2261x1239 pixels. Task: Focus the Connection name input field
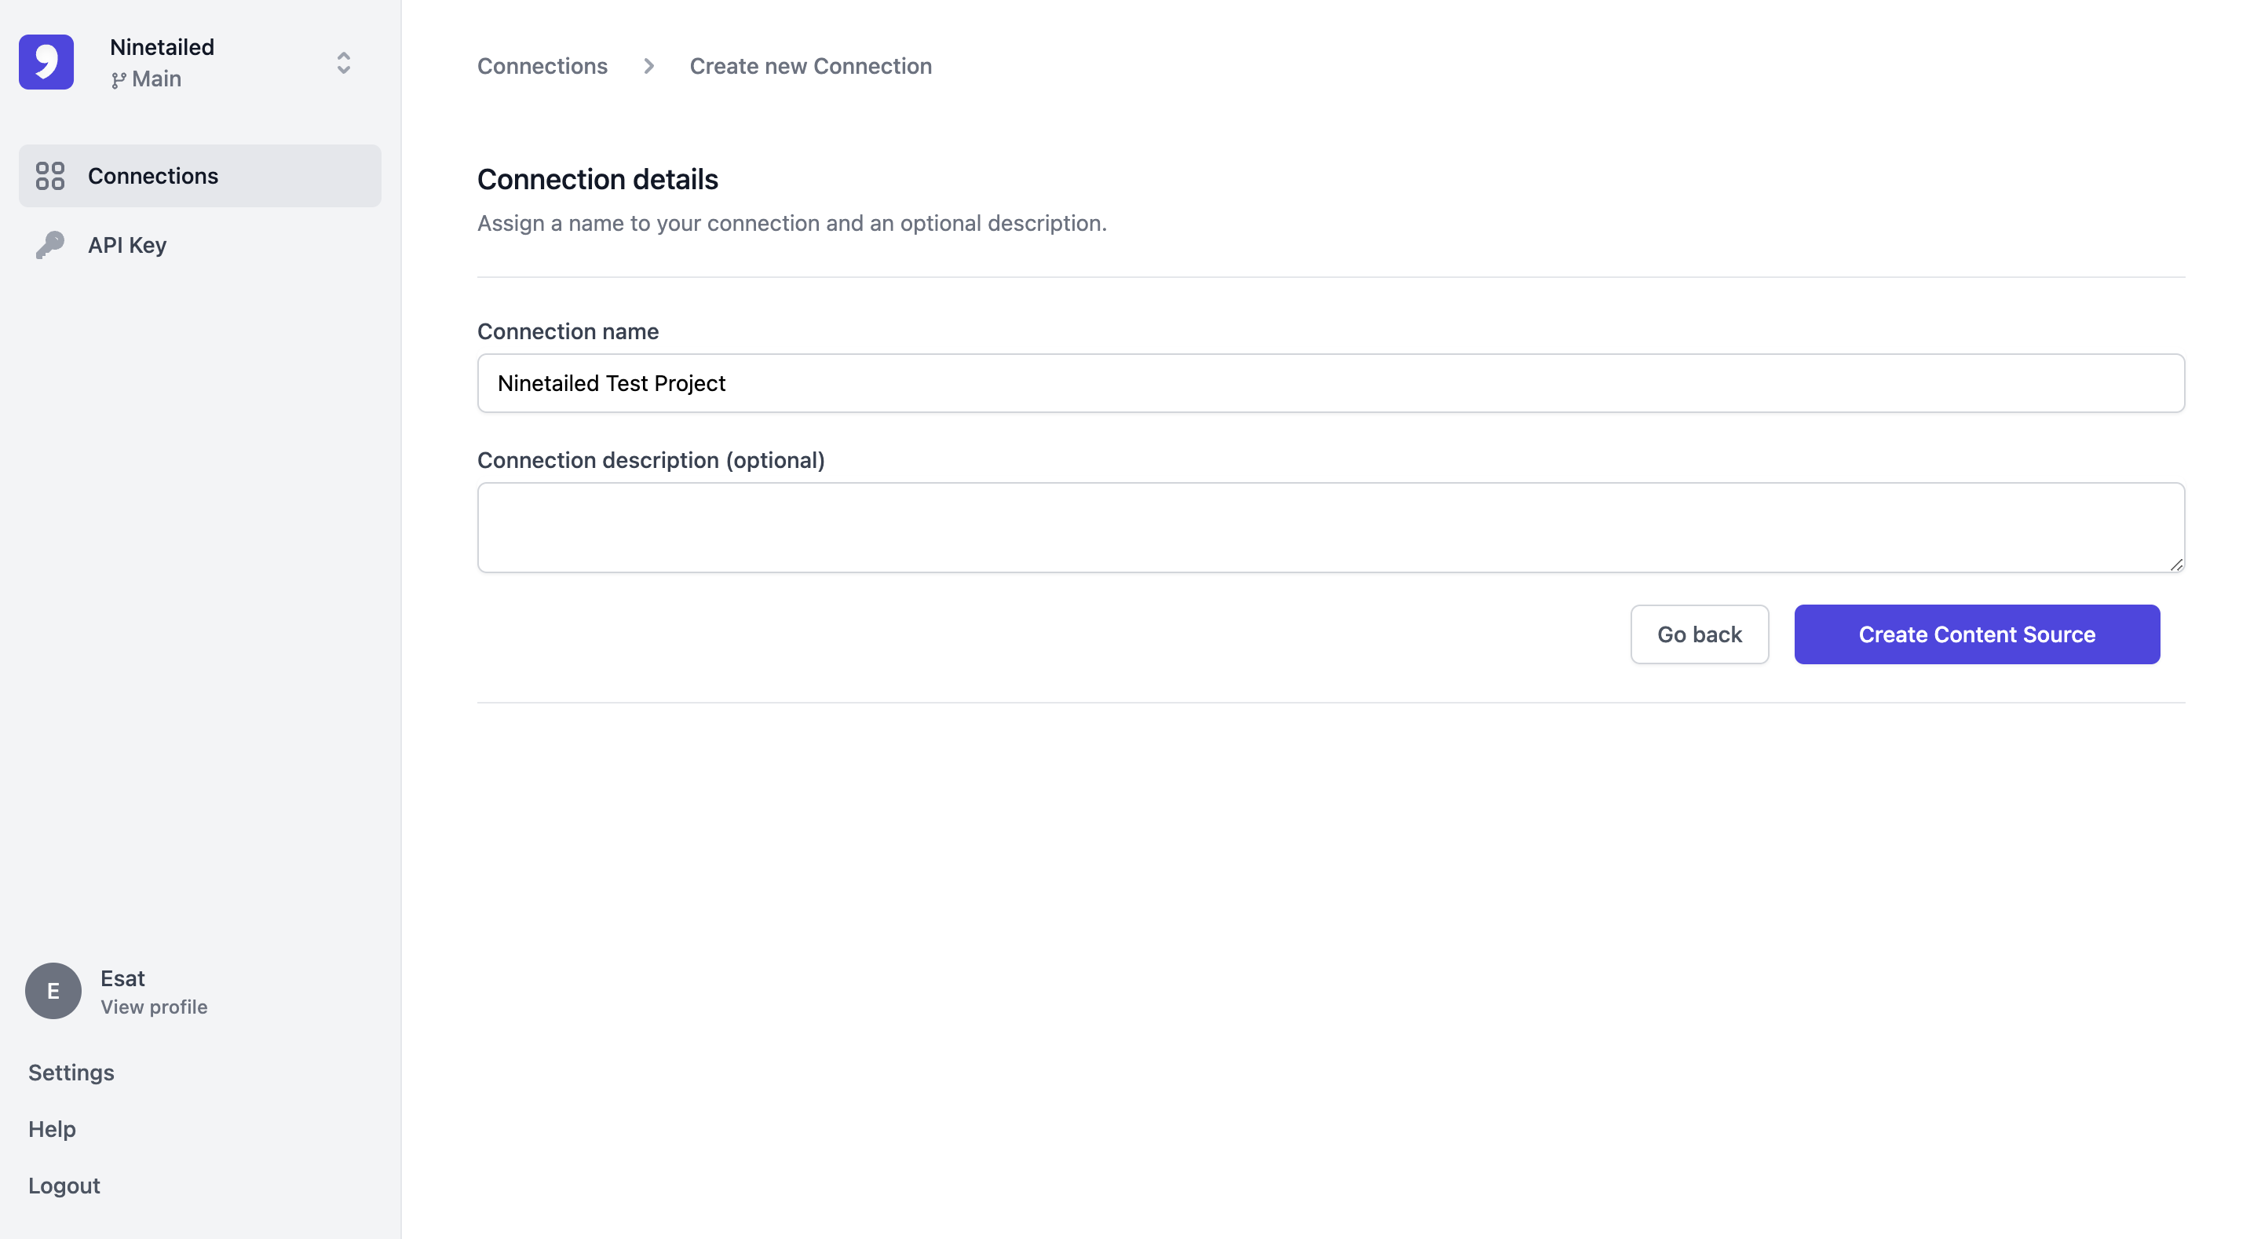tap(1331, 383)
